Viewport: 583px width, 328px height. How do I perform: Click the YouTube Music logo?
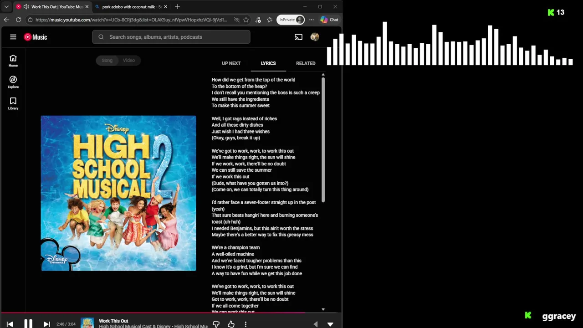[36, 37]
